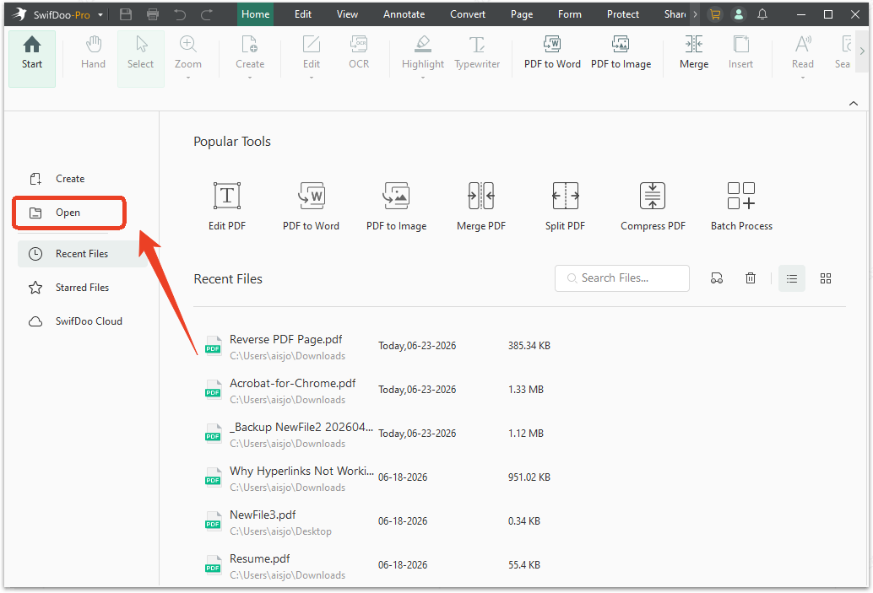Open the Protect menu tab
Screen dimensions: 873x593
[622, 14]
